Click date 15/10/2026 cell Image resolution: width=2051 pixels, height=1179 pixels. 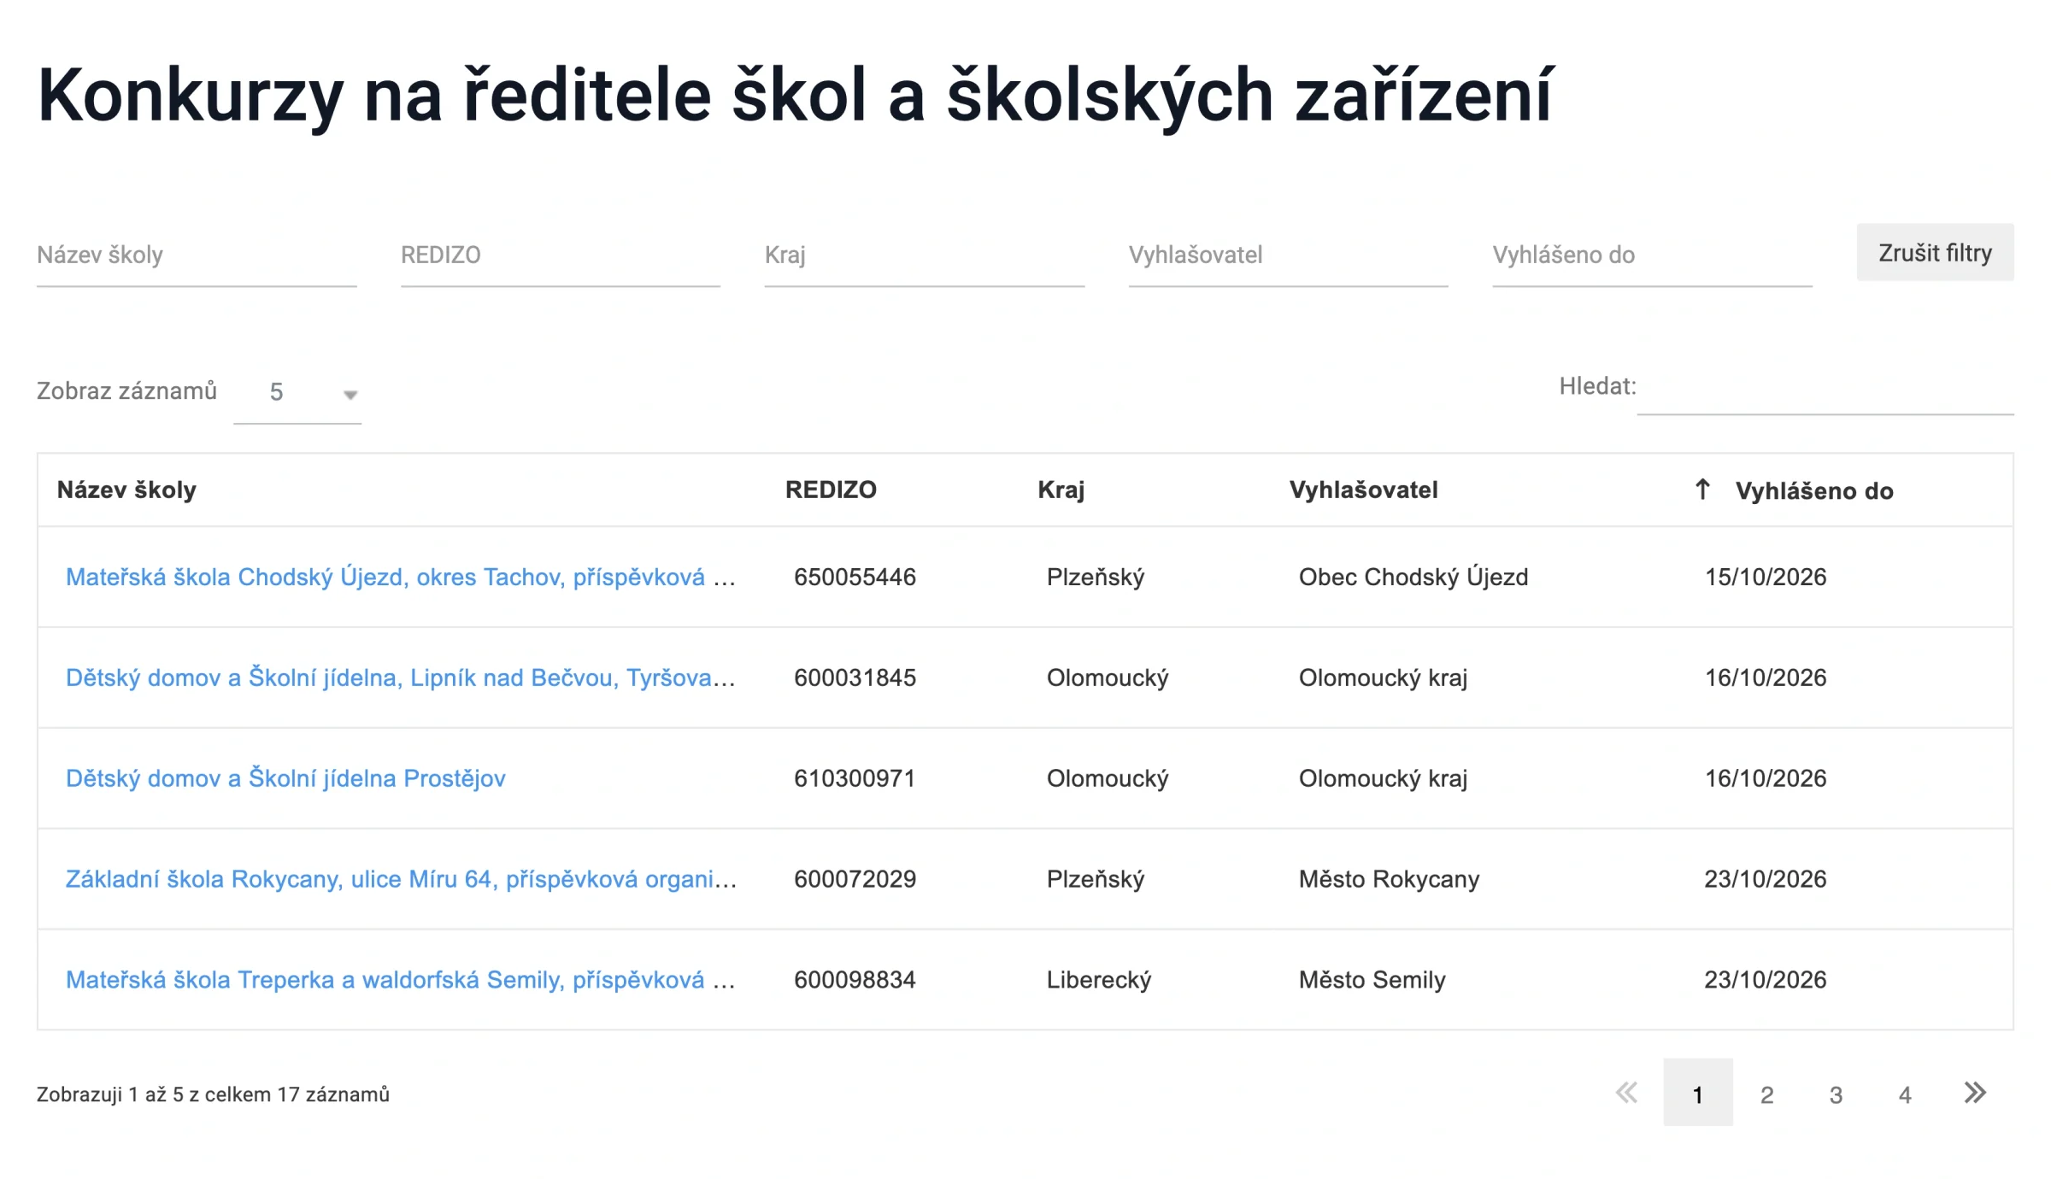[1766, 578]
